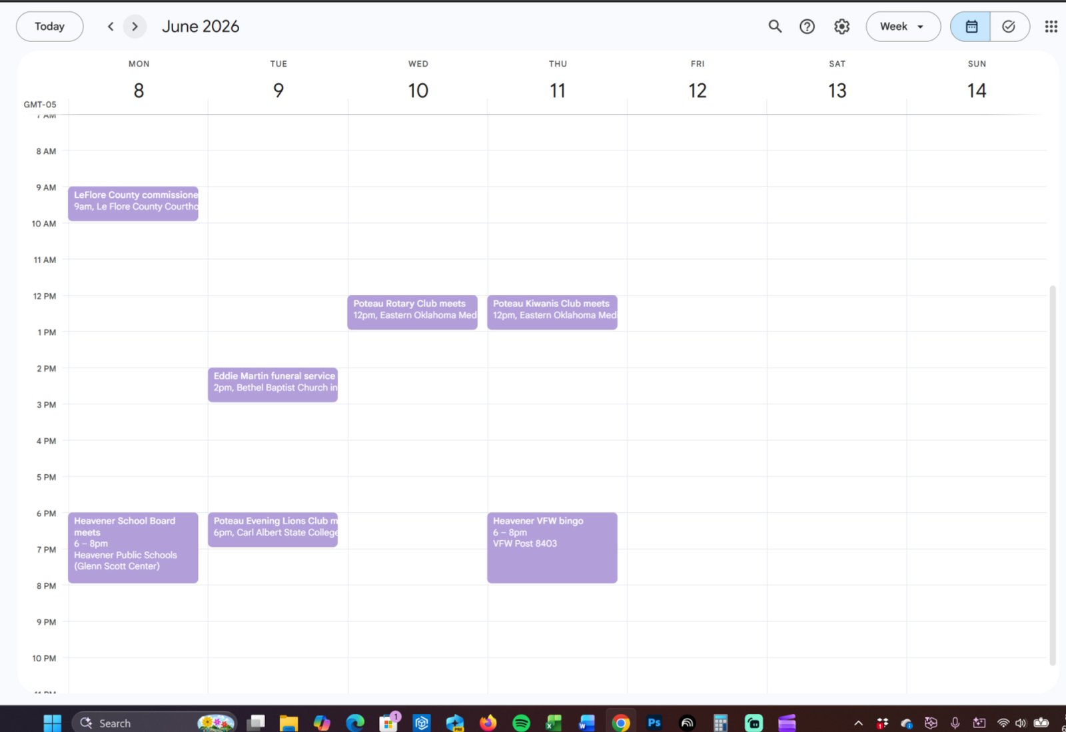Open Task View in taskbar
1066x732 pixels.
(x=256, y=723)
